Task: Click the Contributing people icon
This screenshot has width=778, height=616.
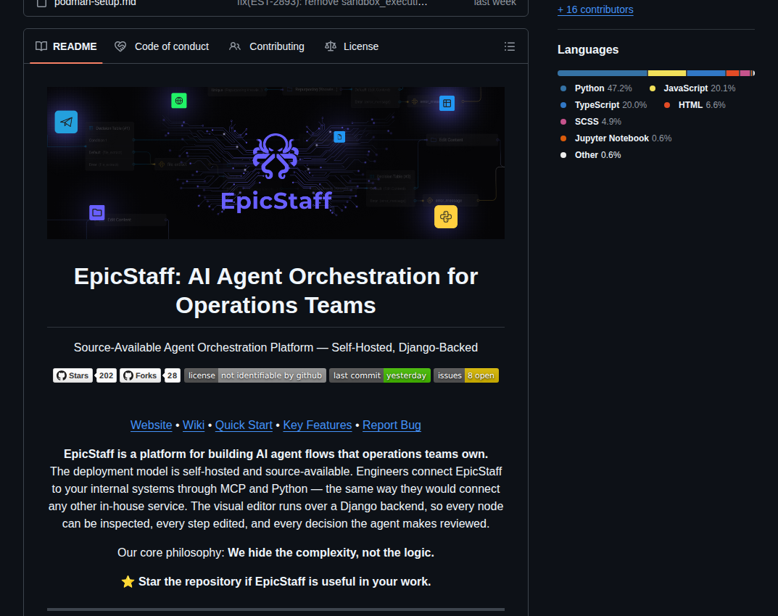Action: [x=235, y=46]
